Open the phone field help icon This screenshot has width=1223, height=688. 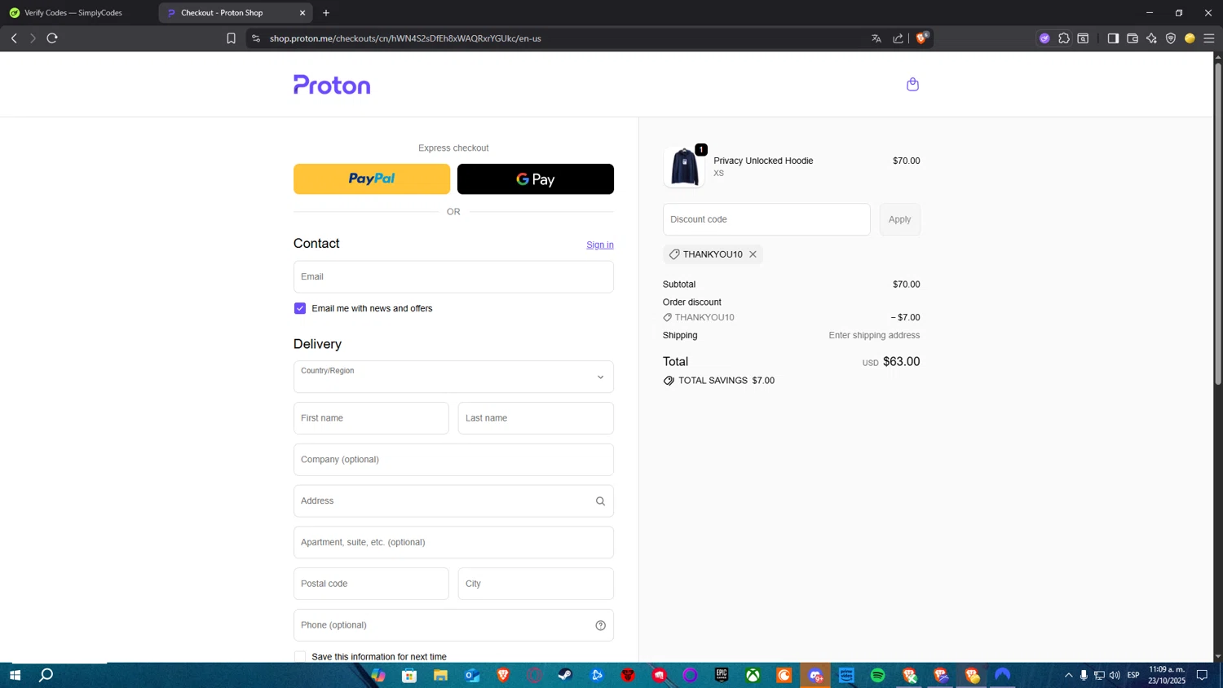point(600,625)
